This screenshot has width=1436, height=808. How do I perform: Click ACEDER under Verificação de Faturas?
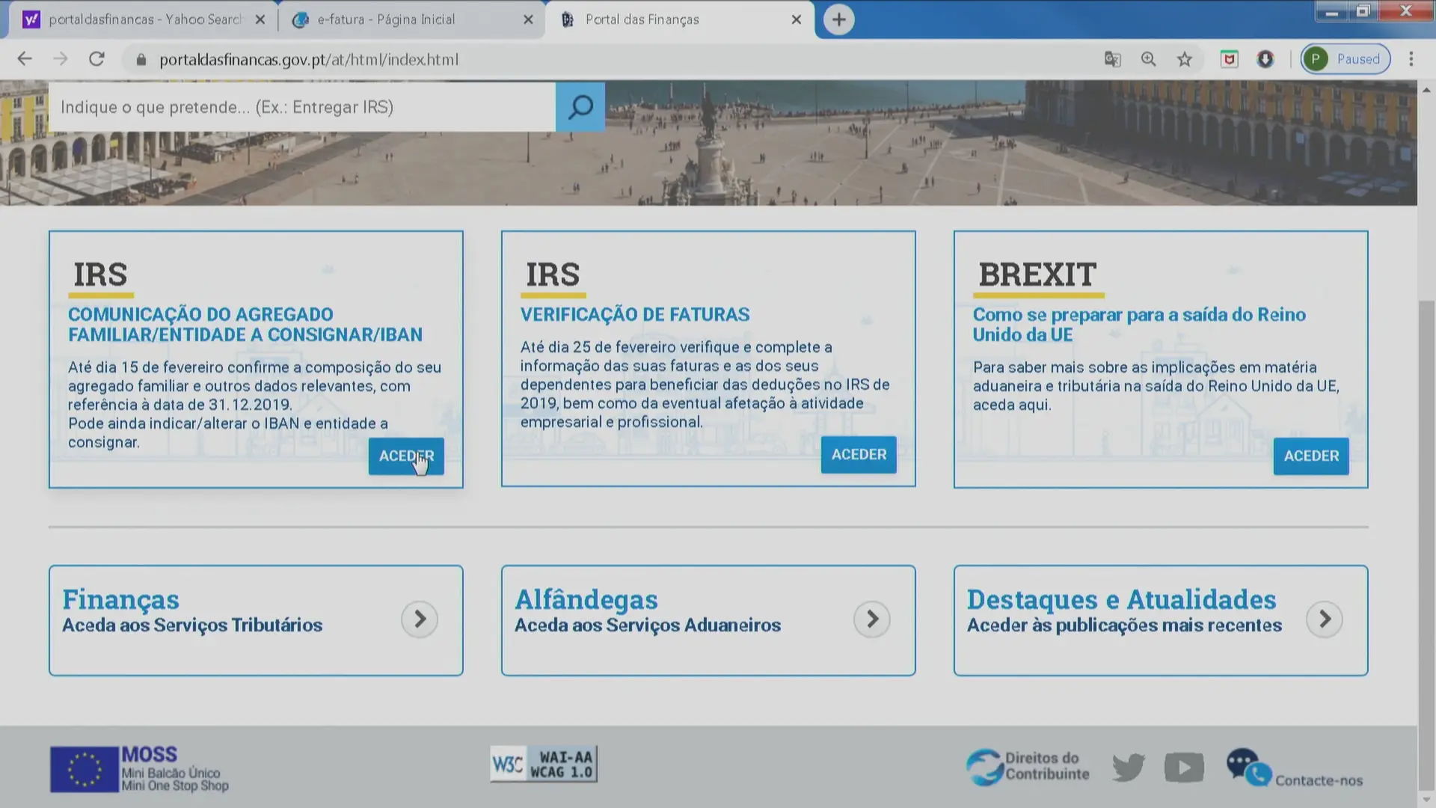point(859,455)
